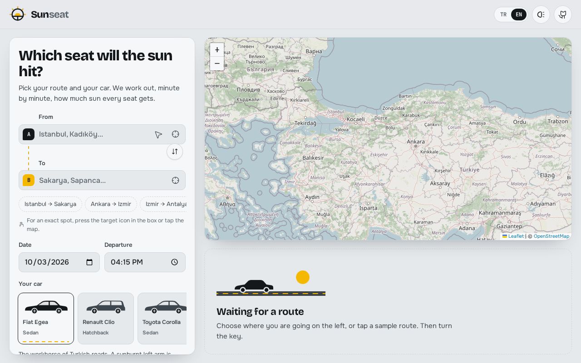Switch language to EN
Image resolution: width=581 pixels, height=363 pixels.
519,15
